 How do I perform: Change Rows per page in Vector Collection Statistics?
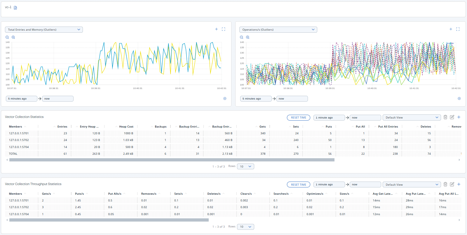[245, 166]
